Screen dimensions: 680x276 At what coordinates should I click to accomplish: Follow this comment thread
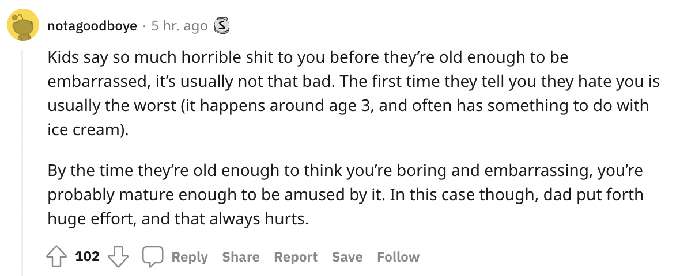(398, 257)
